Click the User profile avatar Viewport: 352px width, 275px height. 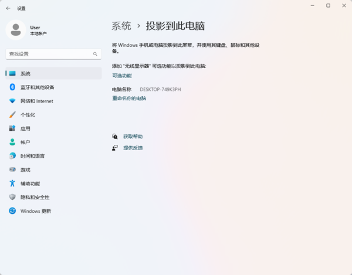pyautogui.click(x=16, y=30)
